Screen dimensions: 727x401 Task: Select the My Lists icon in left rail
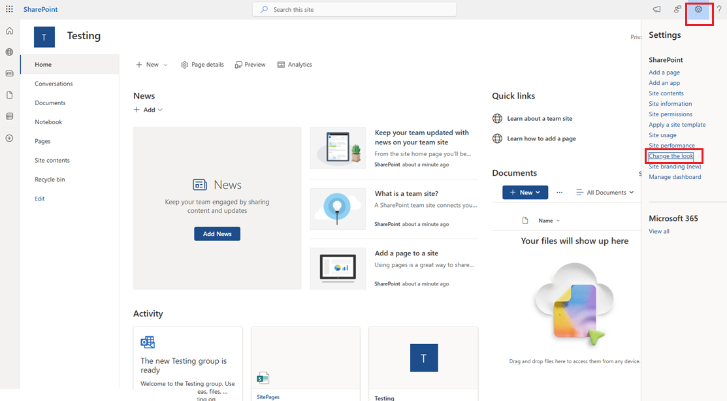pos(9,116)
